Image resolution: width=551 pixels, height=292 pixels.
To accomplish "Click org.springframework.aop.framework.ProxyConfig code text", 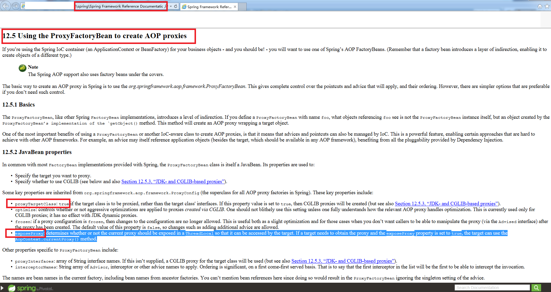I will click(x=142, y=193).
